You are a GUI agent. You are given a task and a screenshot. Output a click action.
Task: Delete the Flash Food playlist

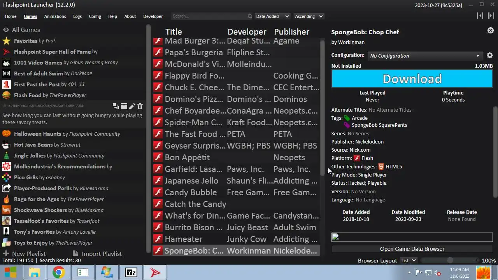[x=140, y=106]
